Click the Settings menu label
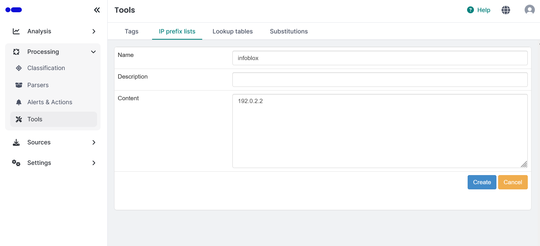This screenshot has height=246, width=540. click(x=39, y=163)
